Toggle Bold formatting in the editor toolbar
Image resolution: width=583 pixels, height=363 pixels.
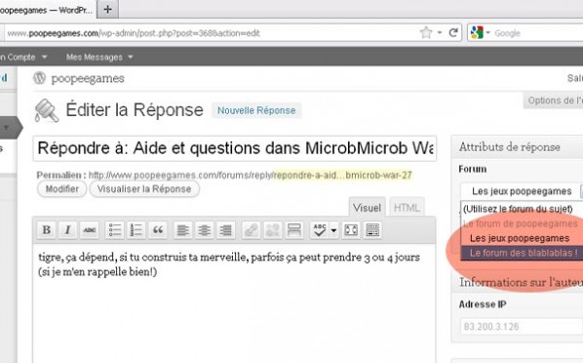47,230
